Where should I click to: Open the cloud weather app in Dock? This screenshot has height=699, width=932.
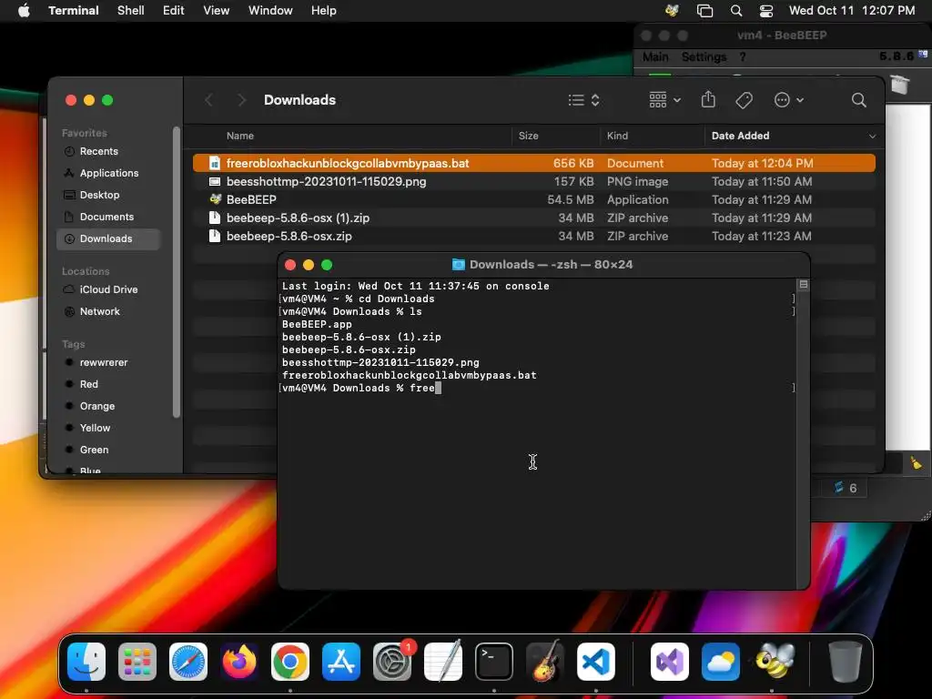click(x=721, y=662)
